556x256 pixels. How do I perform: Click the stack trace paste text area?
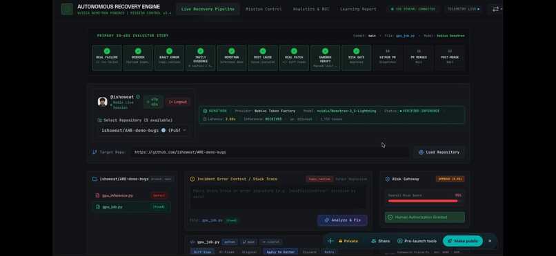click(278, 198)
